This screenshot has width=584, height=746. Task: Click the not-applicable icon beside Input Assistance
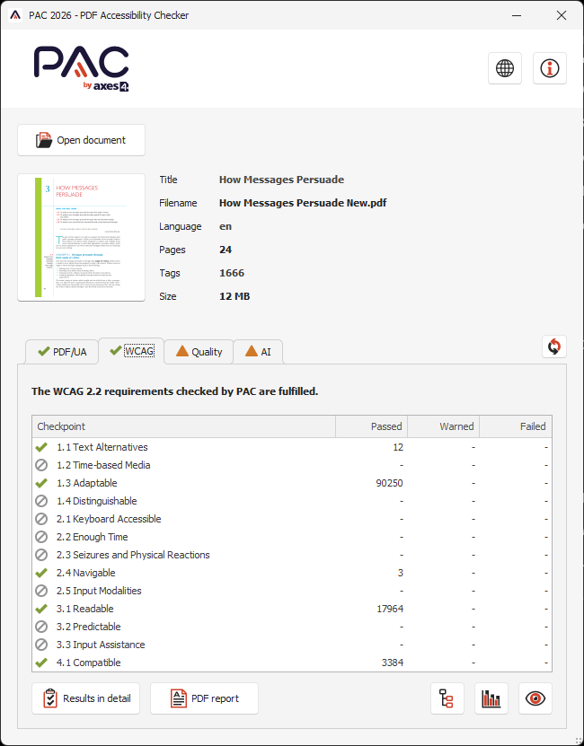[x=41, y=645]
